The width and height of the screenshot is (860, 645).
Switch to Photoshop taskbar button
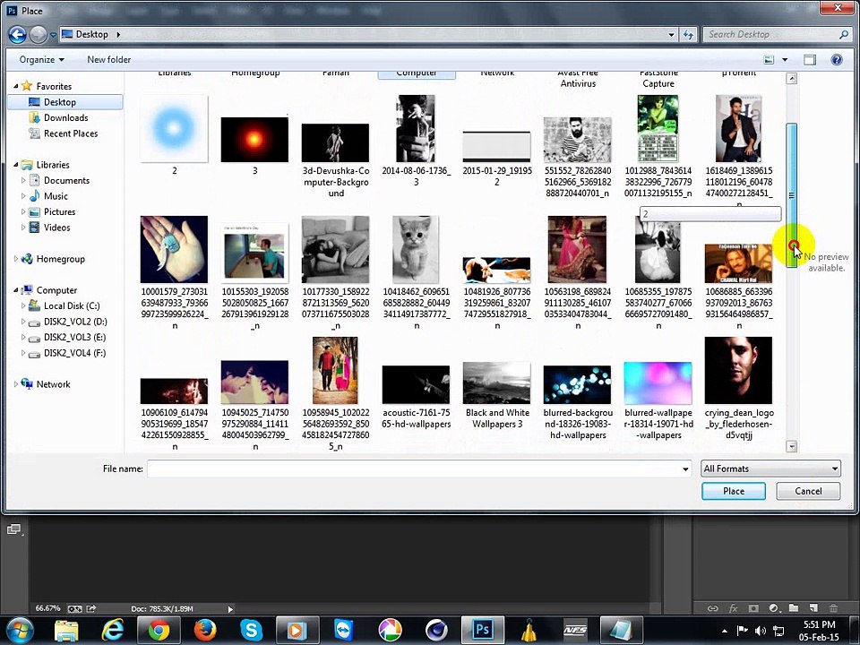click(482, 630)
